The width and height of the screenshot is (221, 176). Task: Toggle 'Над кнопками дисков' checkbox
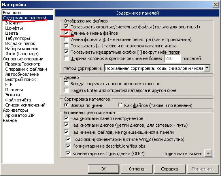66,125
